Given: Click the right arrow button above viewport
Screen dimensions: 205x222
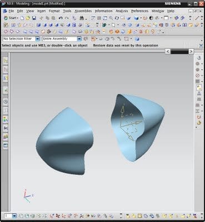Looking at the screenshot, I should tap(191, 52).
